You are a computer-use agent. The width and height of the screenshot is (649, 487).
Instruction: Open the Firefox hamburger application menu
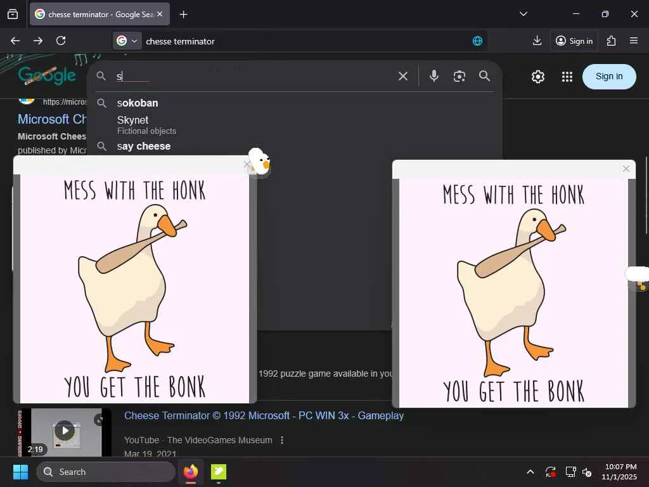pyautogui.click(x=633, y=41)
